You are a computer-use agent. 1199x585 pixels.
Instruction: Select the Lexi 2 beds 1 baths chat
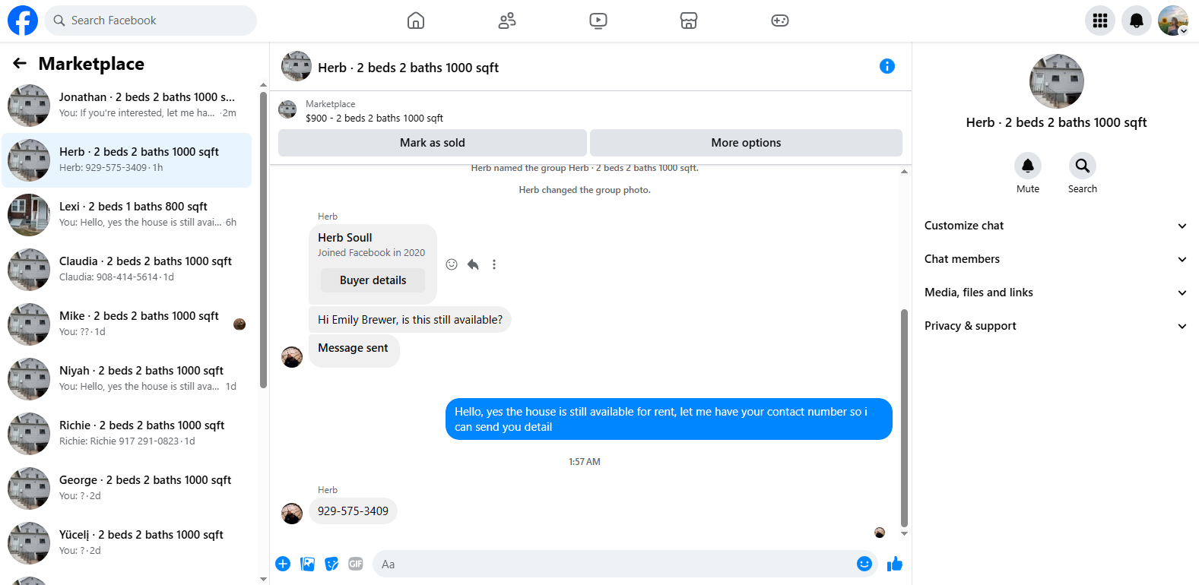coord(127,215)
